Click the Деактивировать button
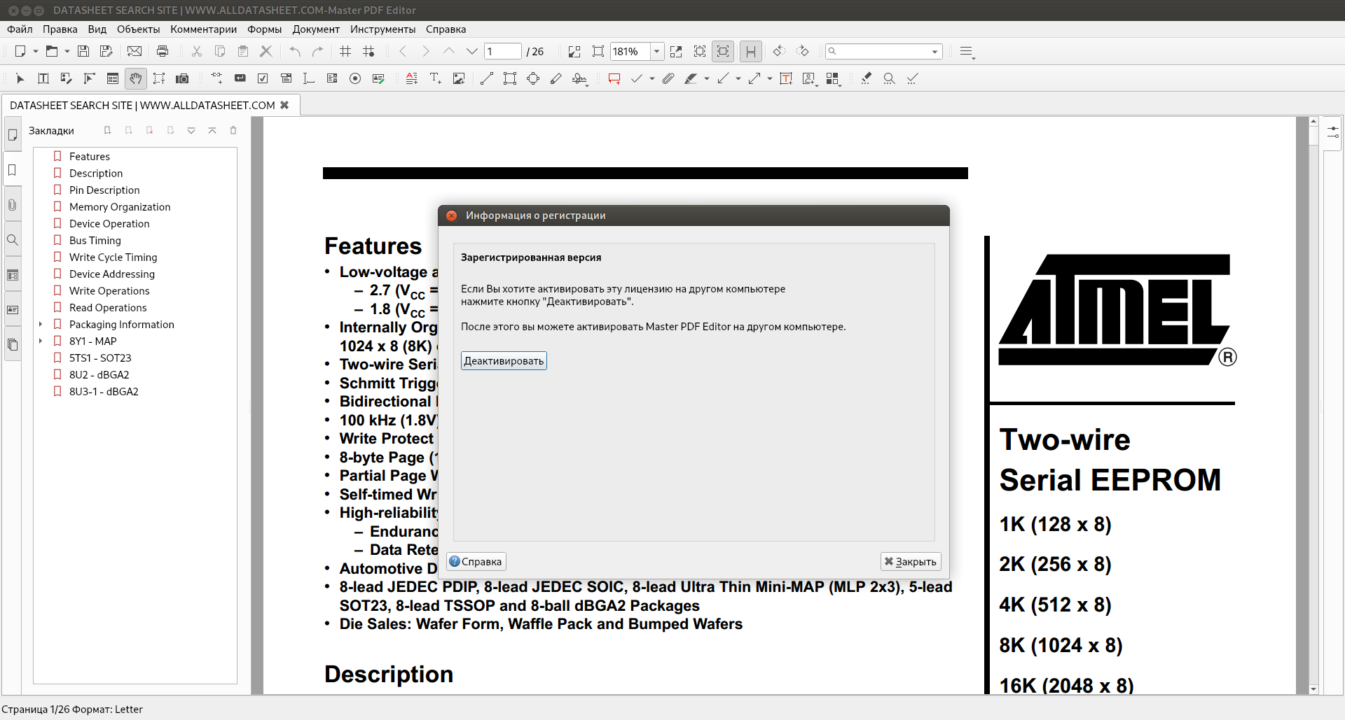 (x=504, y=361)
